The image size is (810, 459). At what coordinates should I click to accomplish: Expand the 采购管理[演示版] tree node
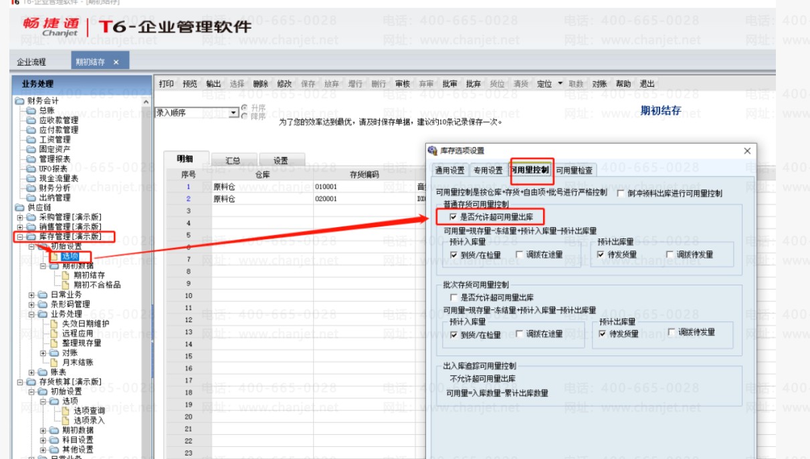pyautogui.click(x=20, y=217)
